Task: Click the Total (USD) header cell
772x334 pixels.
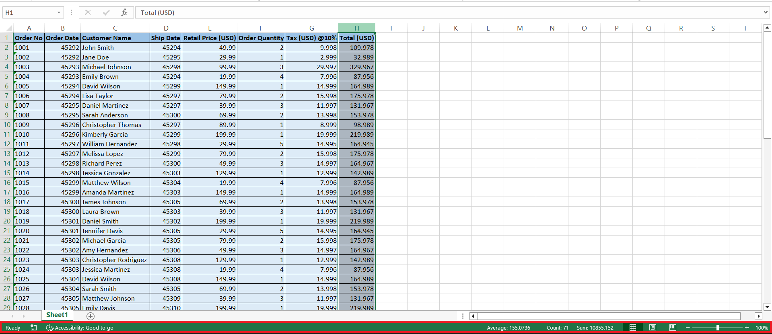Action: 356,38
